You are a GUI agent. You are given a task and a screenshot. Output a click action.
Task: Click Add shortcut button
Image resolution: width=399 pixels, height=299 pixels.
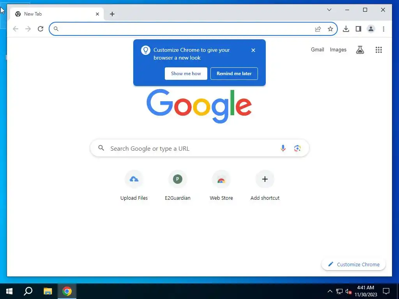click(265, 186)
